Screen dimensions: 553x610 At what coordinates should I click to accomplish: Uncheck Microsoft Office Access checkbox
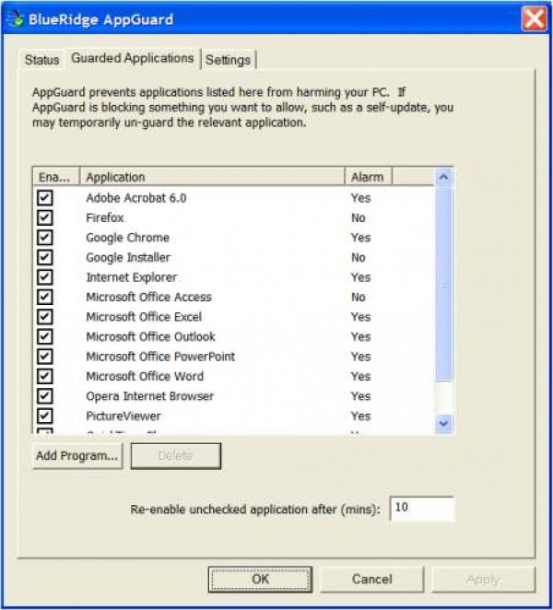pyautogui.click(x=45, y=297)
